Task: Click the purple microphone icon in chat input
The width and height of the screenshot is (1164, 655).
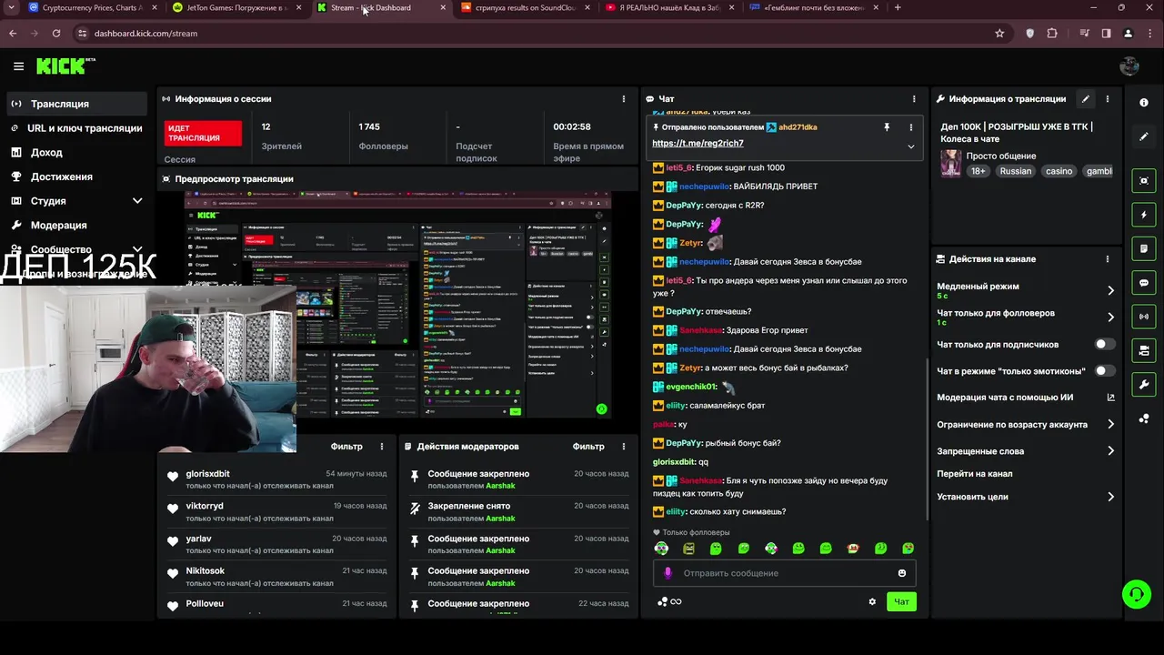Action: 667,573
